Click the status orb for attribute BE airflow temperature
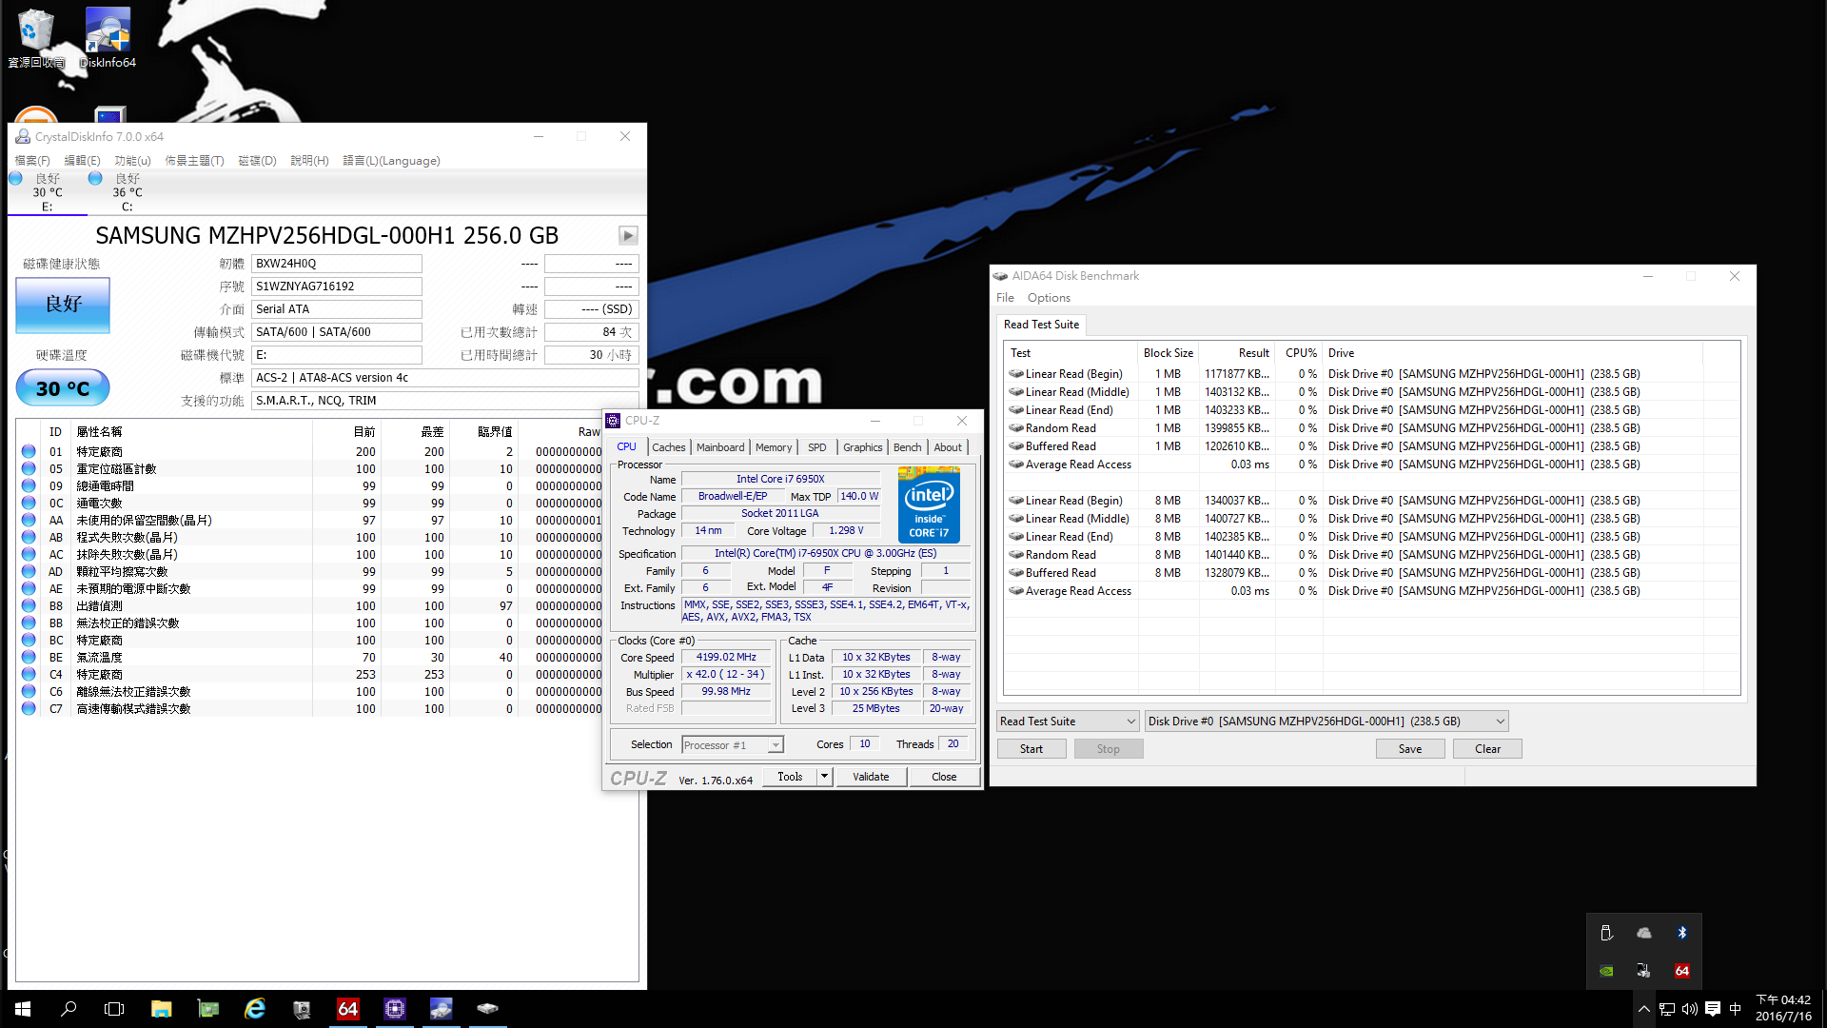This screenshot has width=1827, height=1028. pos(29,657)
